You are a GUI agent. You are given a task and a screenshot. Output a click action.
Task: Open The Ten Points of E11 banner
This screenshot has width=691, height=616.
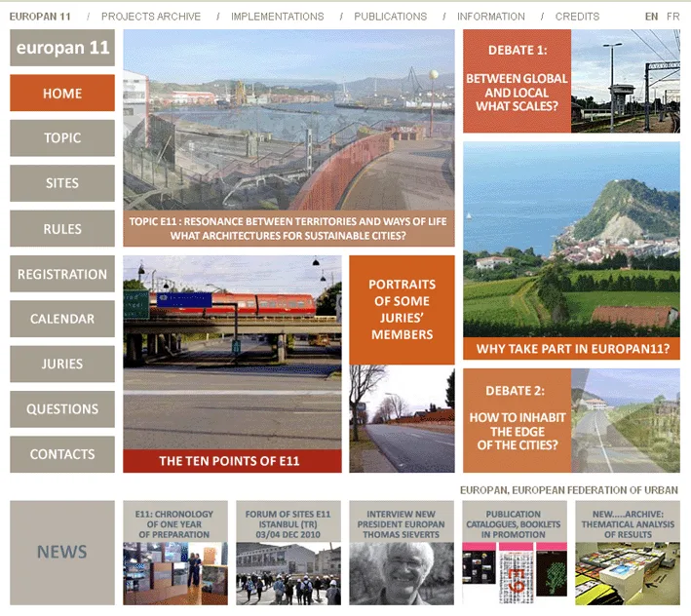pos(232,461)
